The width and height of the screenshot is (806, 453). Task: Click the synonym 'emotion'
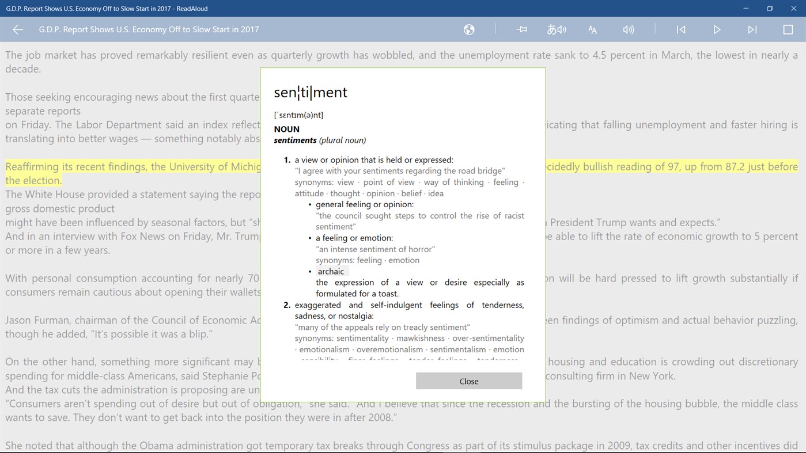pyautogui.click(x=404, y=260)
